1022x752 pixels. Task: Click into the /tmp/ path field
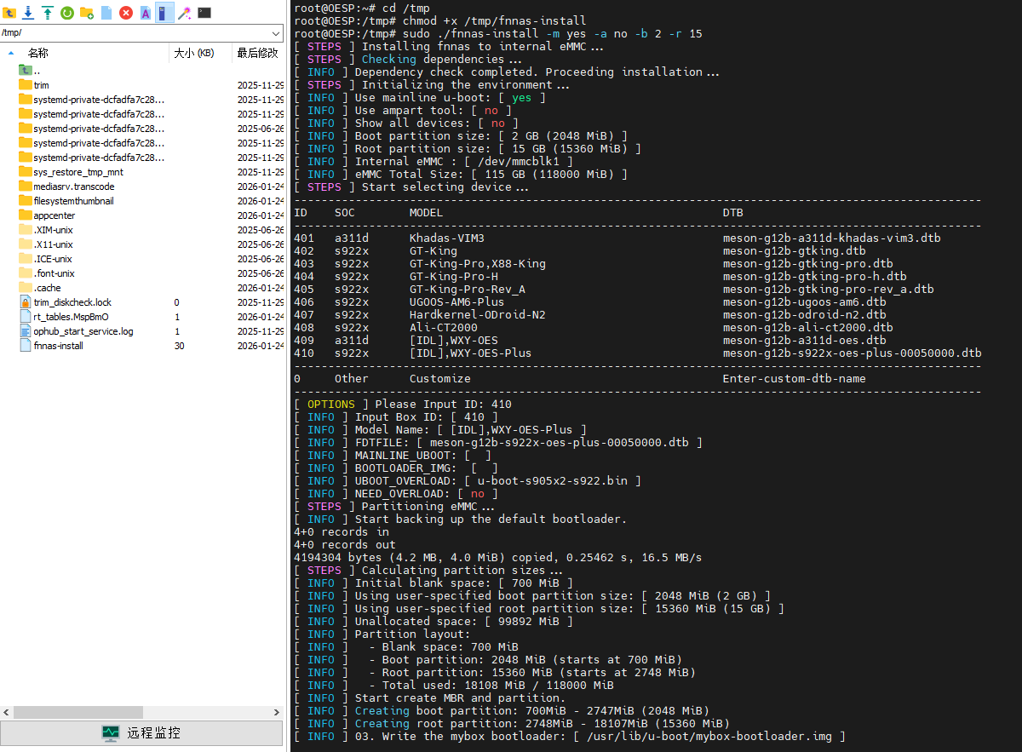point(128,33)
